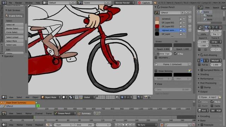Viewport: 226px width, 127px height.
Task: Adjust the stroke Opacity 0.900 slider
Action: tap(163, 49)
